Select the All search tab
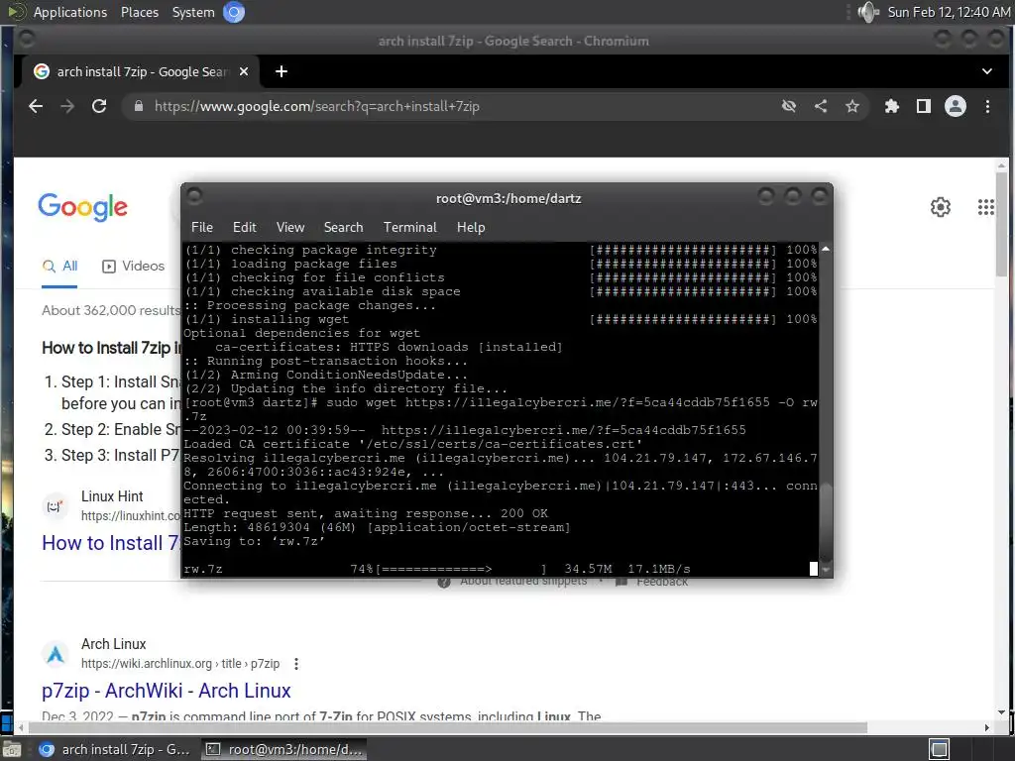Image resolution: width=1015 pixels, height=761 pixels. [59, 266]
